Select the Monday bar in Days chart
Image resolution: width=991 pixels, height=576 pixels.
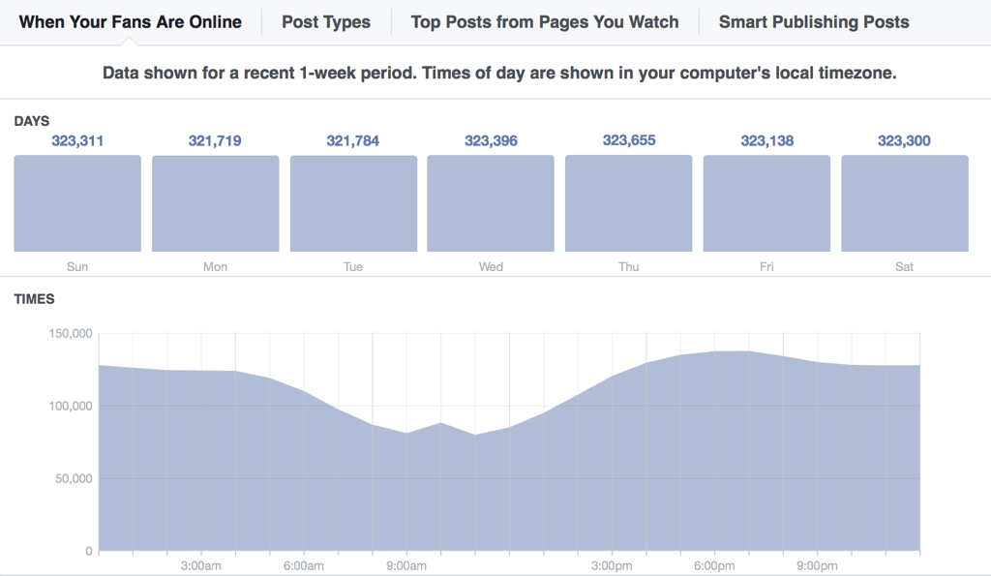[216, 203]
